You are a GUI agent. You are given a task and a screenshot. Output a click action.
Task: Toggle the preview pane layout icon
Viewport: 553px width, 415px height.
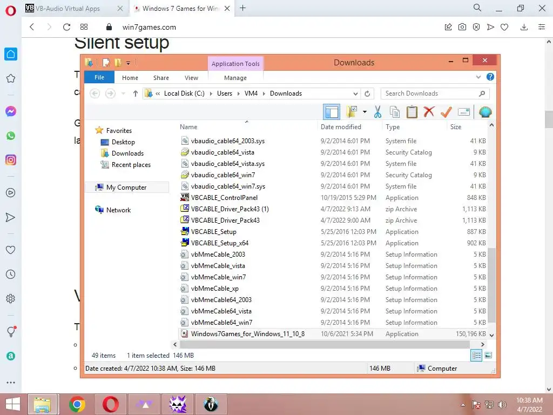pos(332,112)
